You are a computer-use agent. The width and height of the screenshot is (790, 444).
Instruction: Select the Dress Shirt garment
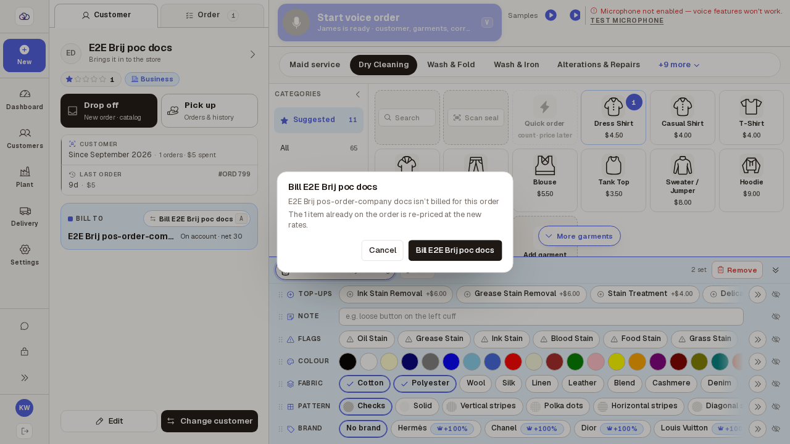click(x=613, y=117)
